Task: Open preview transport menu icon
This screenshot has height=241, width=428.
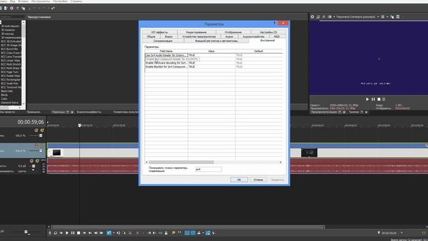Action: tap(384, 99)
